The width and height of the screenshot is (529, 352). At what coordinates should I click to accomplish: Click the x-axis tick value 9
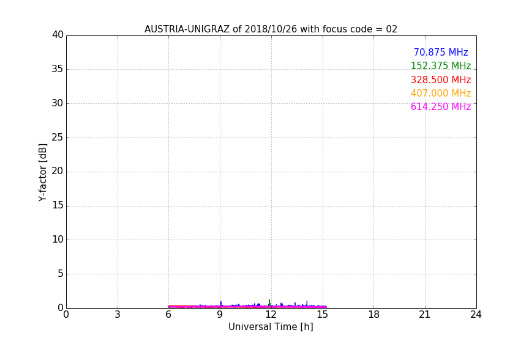pos(220,315)
